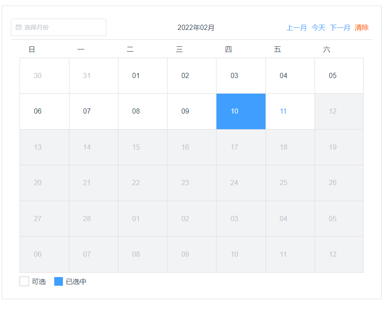Click disabled date 16
The width and height of the screenshot is (387, 310).
click(x=192, y=147)
